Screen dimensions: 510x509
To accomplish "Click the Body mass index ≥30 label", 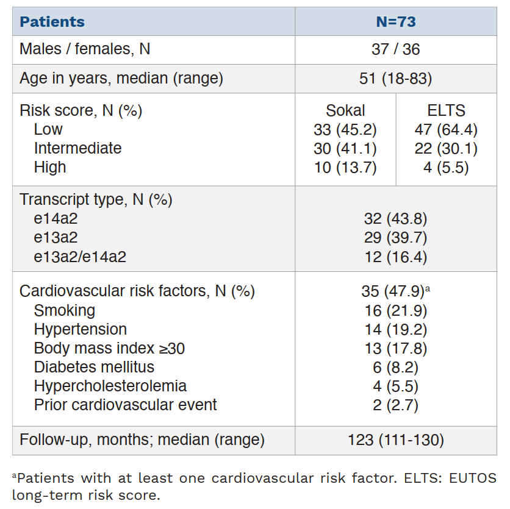I will 110,348.
